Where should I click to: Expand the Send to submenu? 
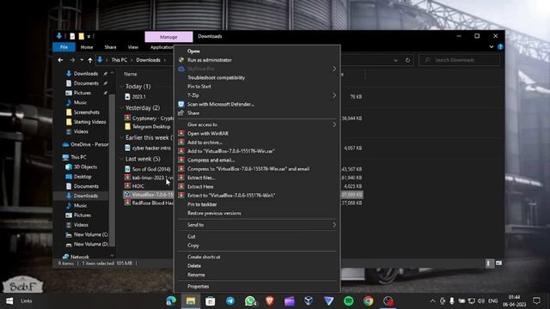click(257, 225)
